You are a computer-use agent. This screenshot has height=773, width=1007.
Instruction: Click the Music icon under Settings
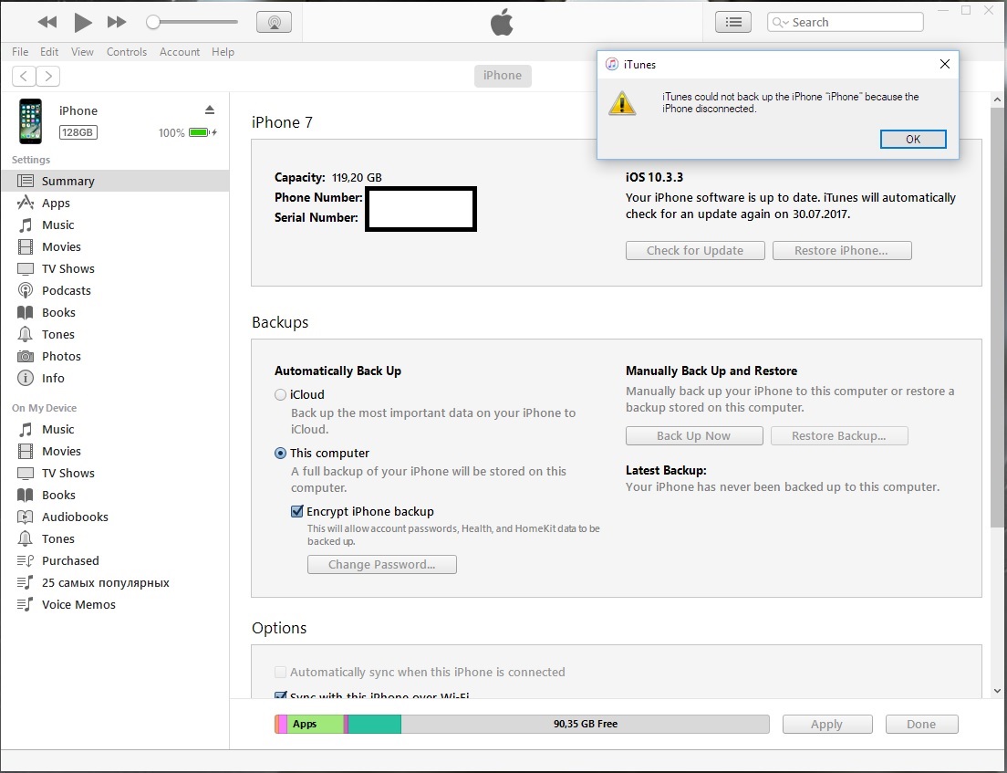(x=25, y=225)
